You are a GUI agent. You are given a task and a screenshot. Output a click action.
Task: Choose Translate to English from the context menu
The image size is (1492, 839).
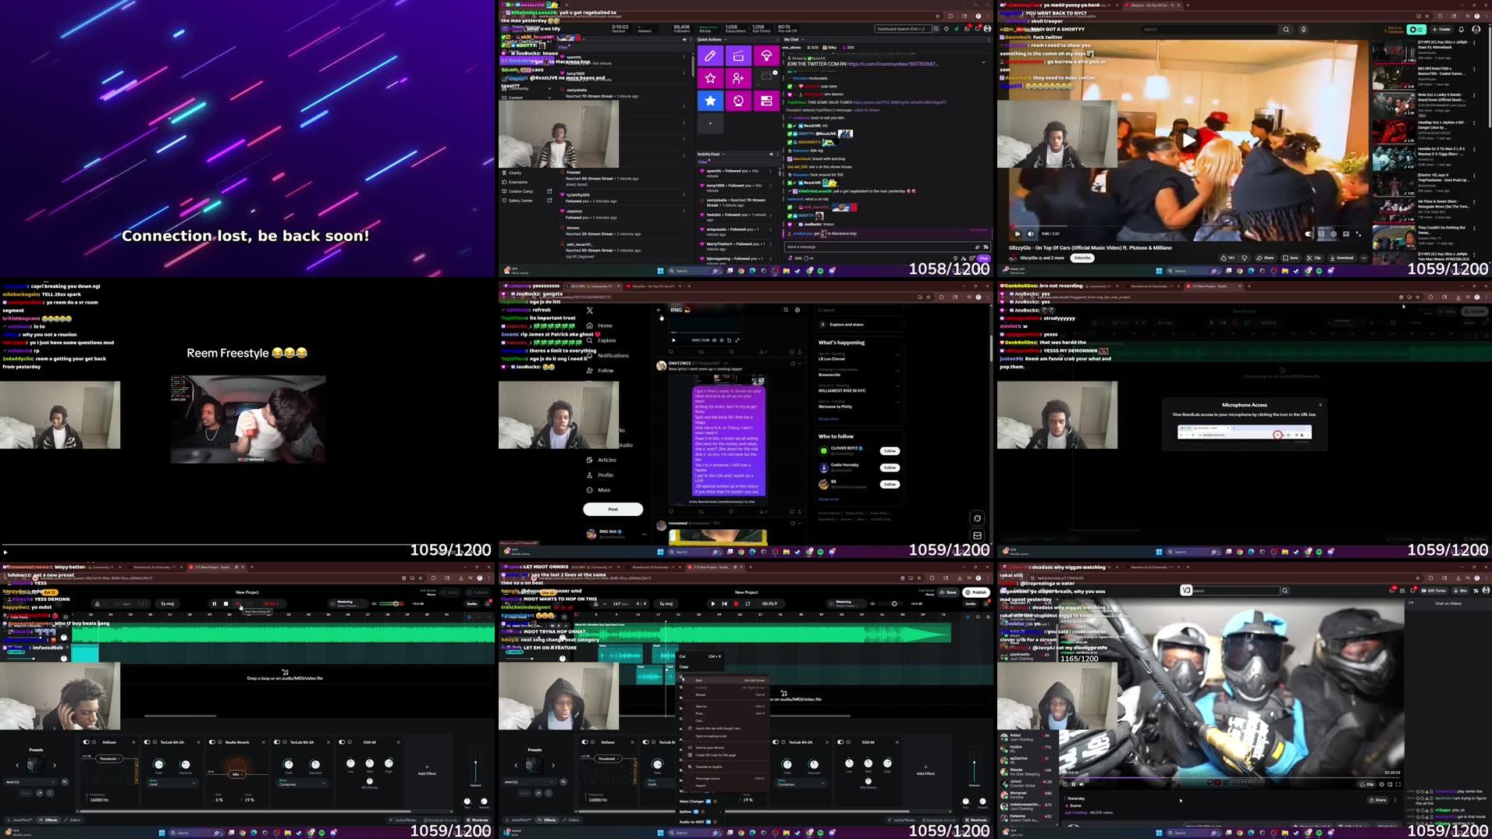[x=709, y=767]
